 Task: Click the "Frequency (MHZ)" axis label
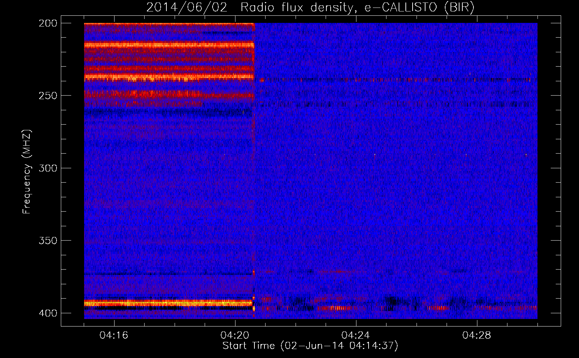click(27, 172)
